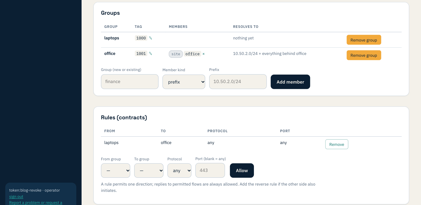Click the Add member button
This screenshot has height=205, width=421.
coord(290,82)
